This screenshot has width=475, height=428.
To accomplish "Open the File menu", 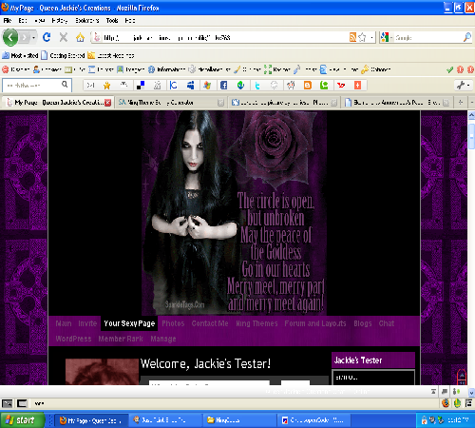I will (x=8, y=21).
